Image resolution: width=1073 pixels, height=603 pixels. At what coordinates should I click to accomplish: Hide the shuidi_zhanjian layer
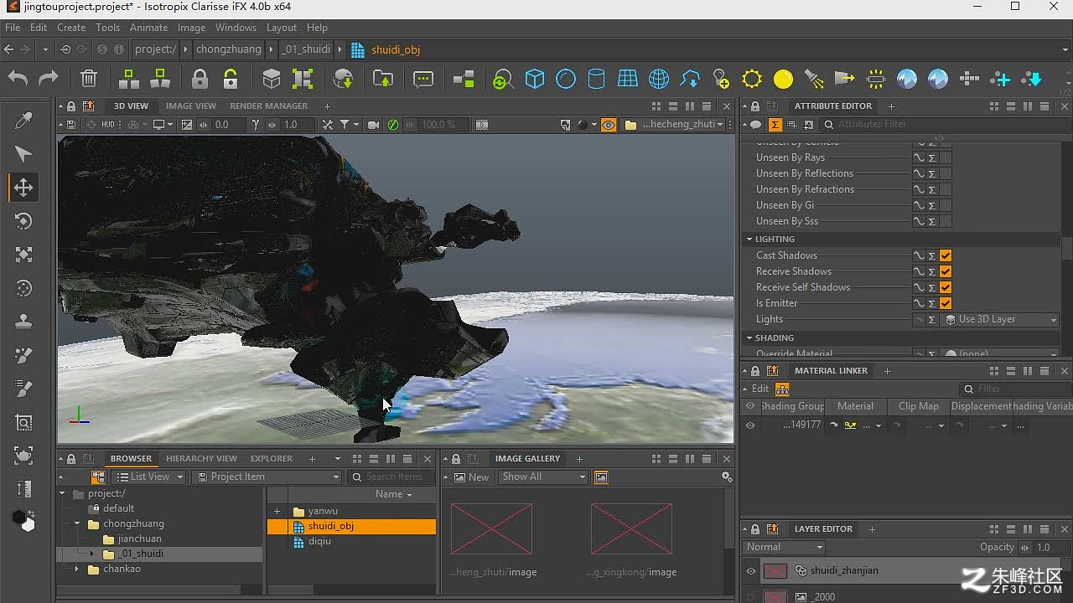click(x=750, y=571)
